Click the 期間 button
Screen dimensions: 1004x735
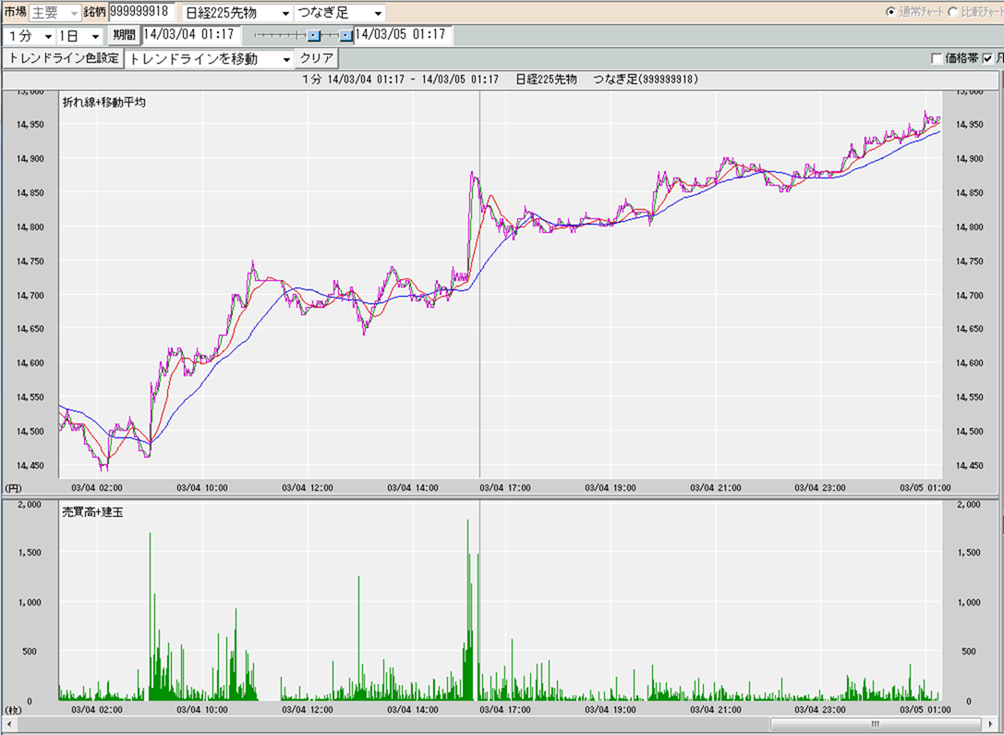124,35
